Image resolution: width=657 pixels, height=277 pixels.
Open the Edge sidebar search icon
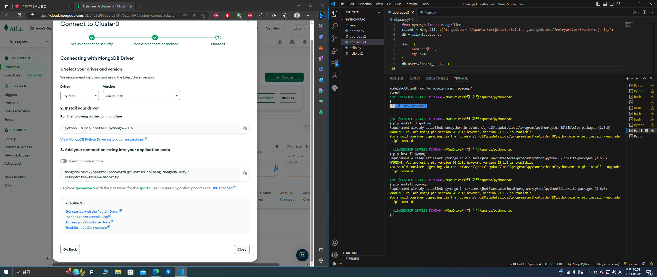(x=321, y=26)
